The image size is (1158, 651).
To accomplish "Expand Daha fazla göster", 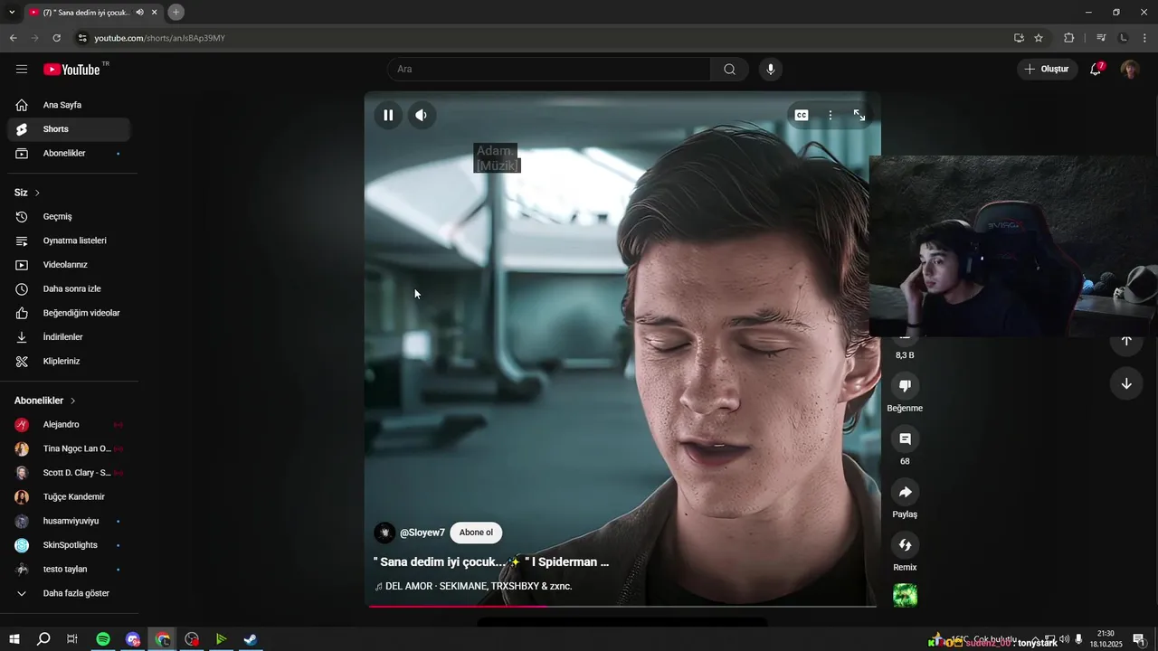I will (x=69, y=593).
